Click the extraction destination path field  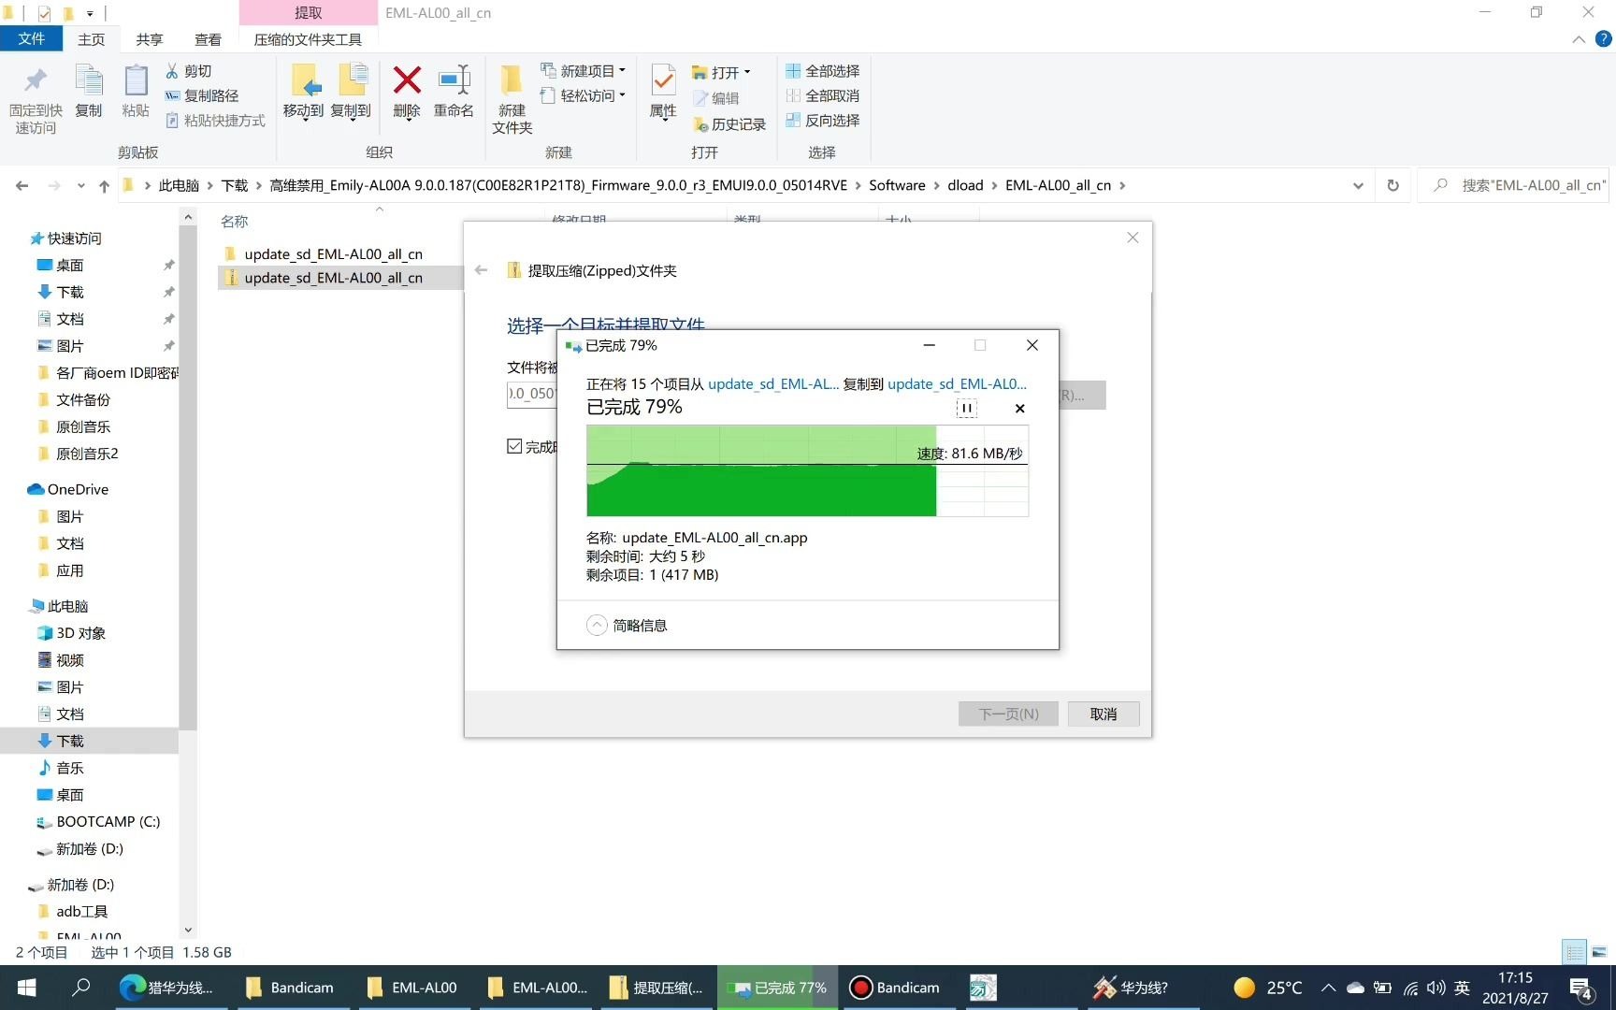[531, 394]
